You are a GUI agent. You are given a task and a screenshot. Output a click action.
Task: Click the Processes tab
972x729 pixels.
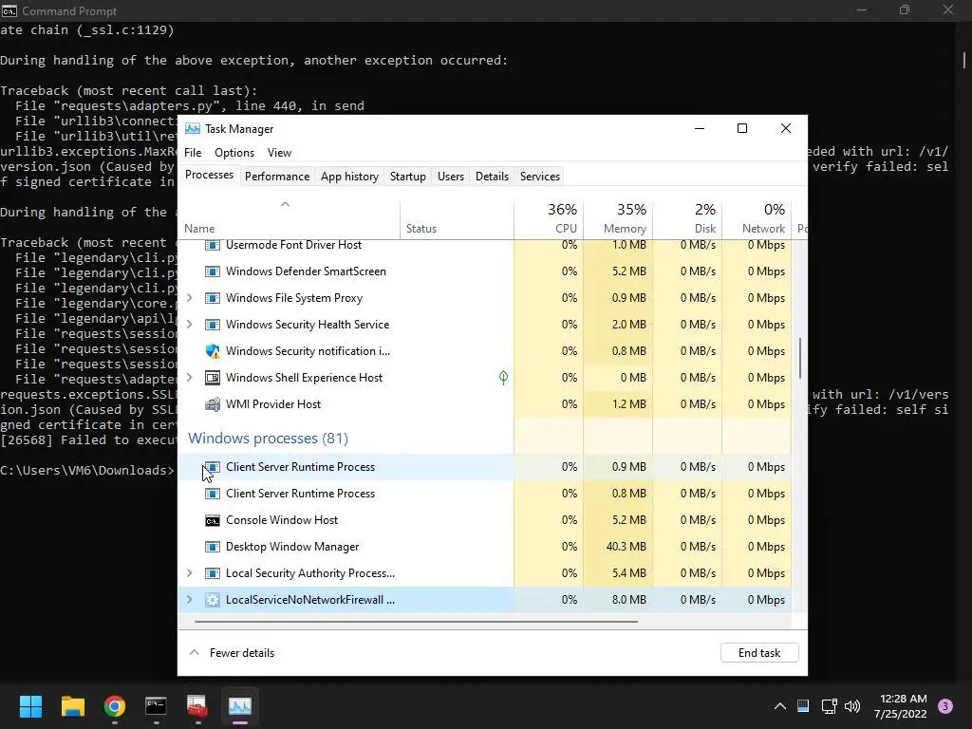(210, 176)
